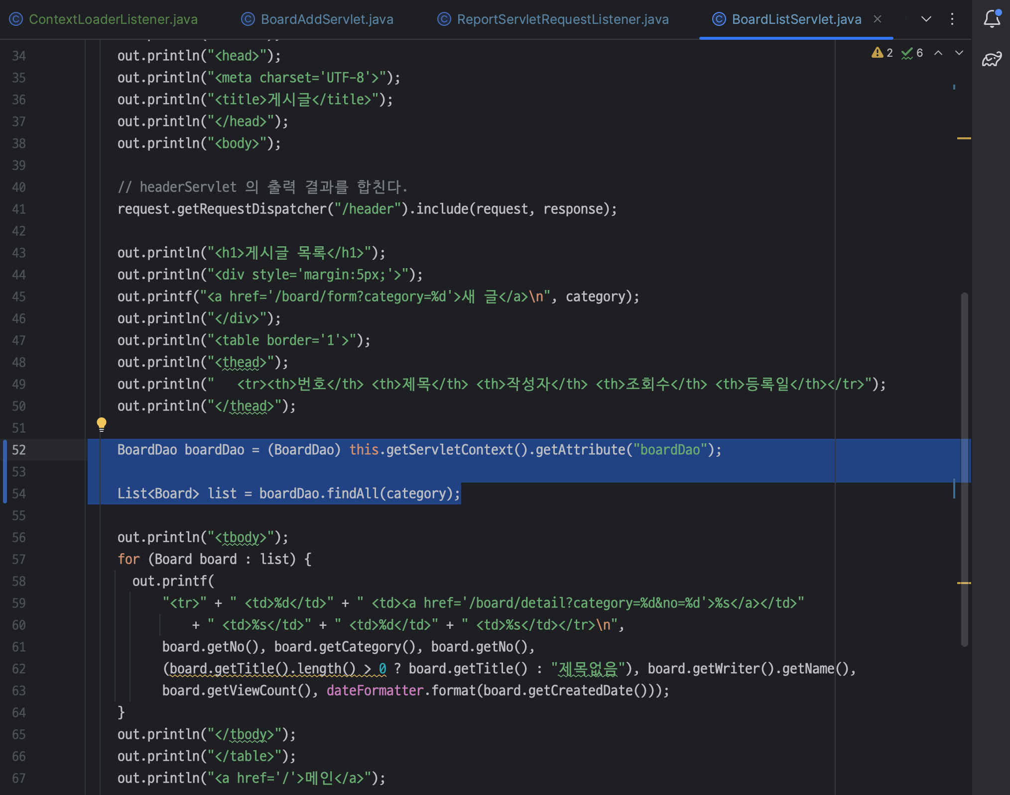Close the BoardListServlet.java tab

(878, 19)
